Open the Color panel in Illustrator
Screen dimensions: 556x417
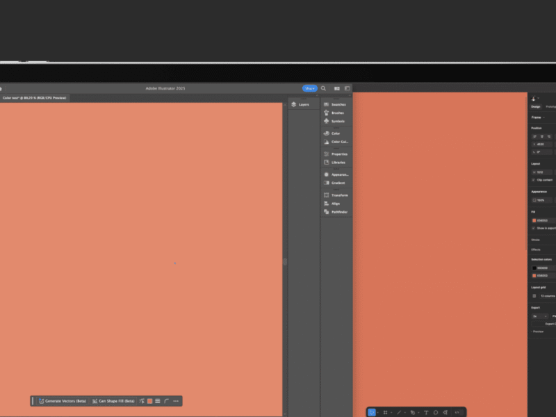point(332,133)
